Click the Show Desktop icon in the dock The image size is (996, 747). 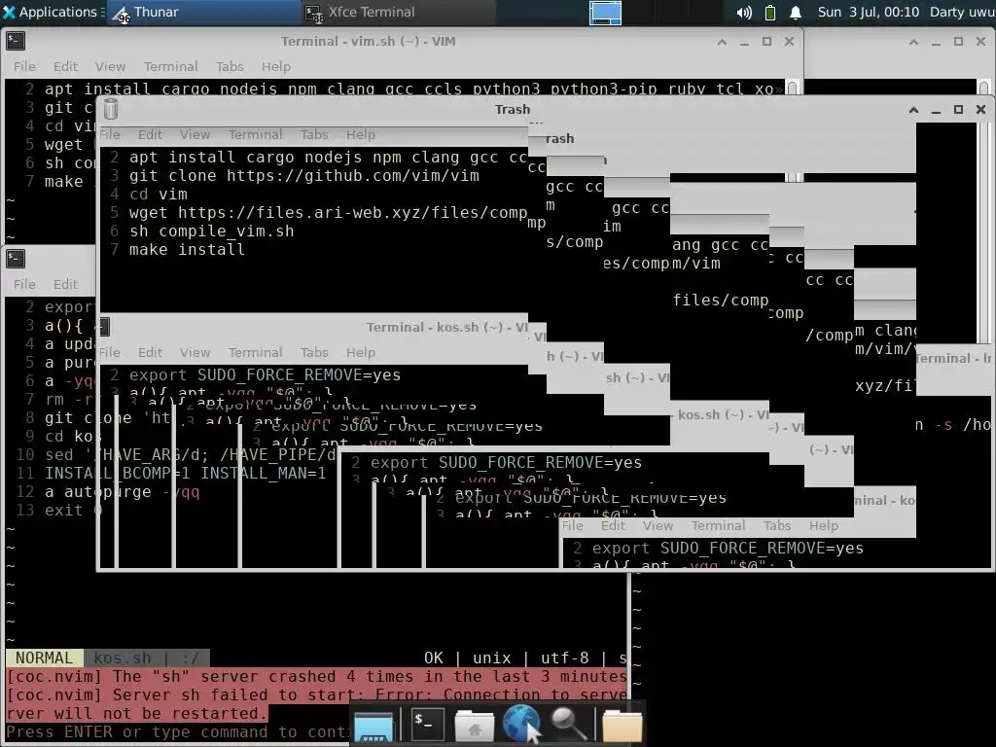click(373, 726)
